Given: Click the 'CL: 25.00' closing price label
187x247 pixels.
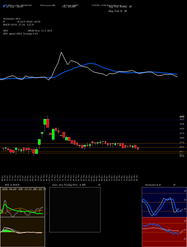Looking at the screenshot, I should pyautogui.click(x=69, y=7).
